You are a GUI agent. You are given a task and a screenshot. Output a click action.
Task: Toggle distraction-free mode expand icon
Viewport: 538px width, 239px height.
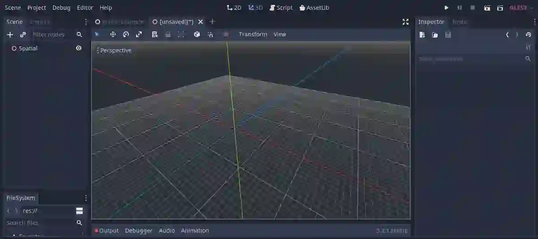(406, 22)
